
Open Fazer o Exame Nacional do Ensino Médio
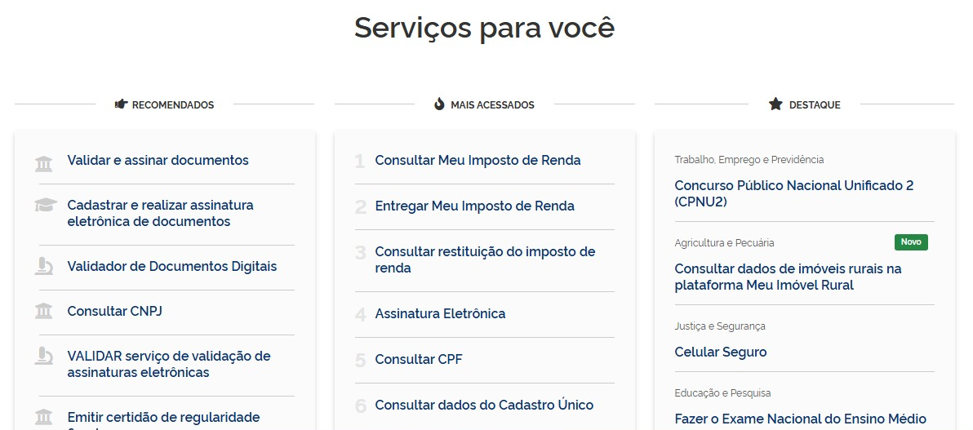[x=800, y=419]
